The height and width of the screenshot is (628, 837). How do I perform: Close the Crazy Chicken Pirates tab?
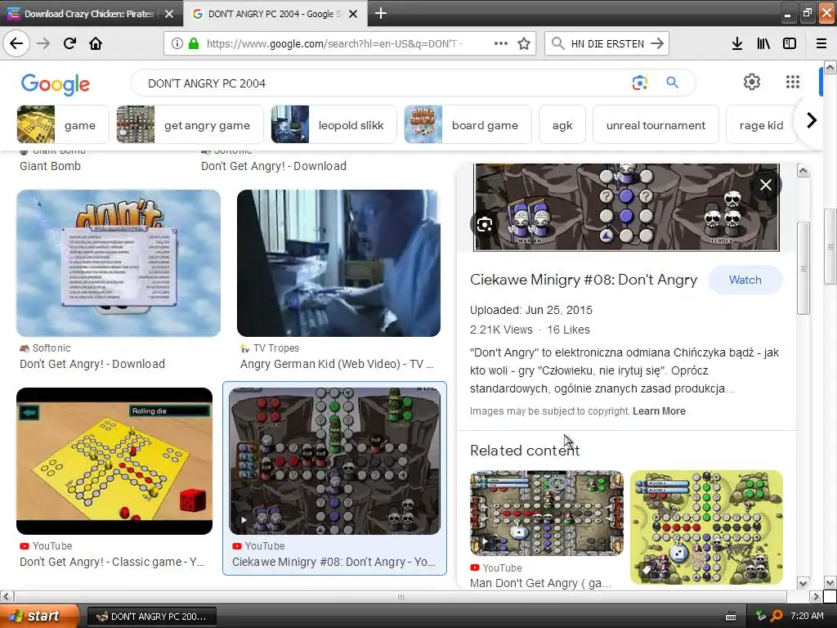point(169,14)
